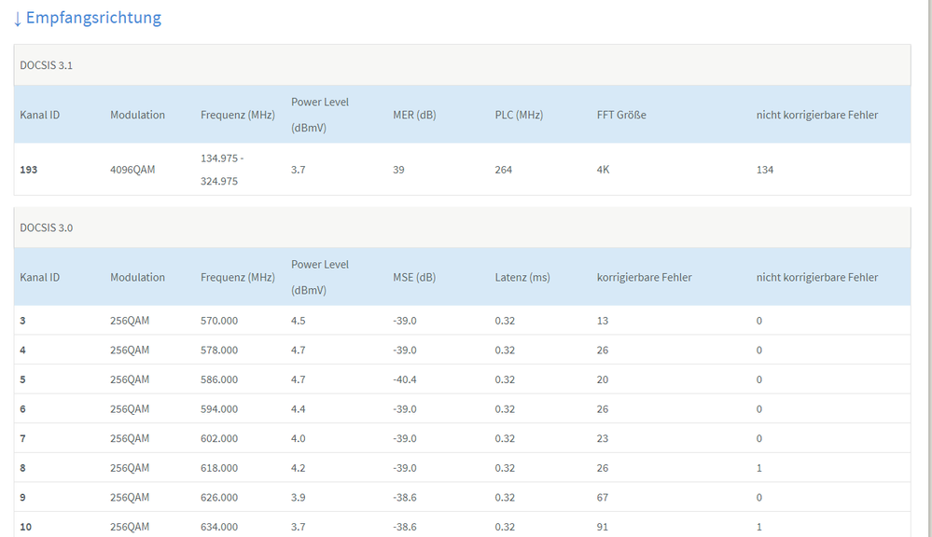This screenshot has width=932, height=537.
Task: Click power level 3.9
Action: [x=299, y=497]
